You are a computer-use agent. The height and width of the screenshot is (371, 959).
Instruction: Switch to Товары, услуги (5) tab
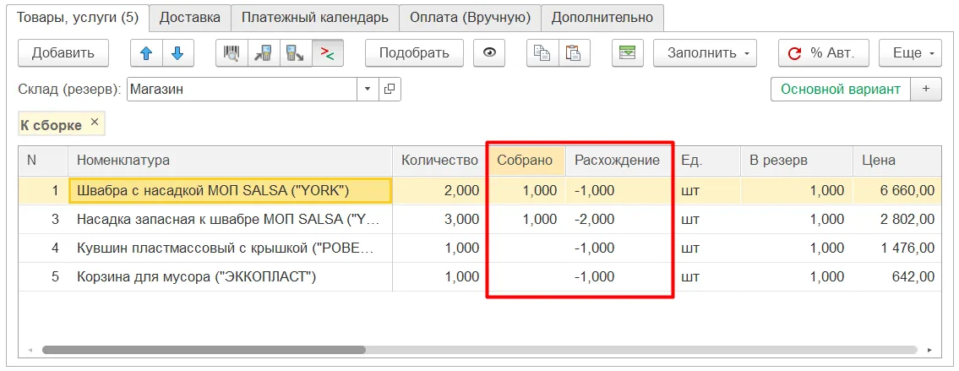78,17
